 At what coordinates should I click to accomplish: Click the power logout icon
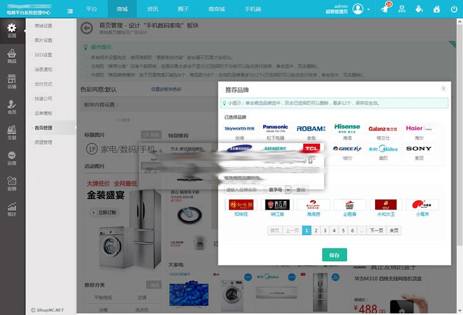(454, 9)
